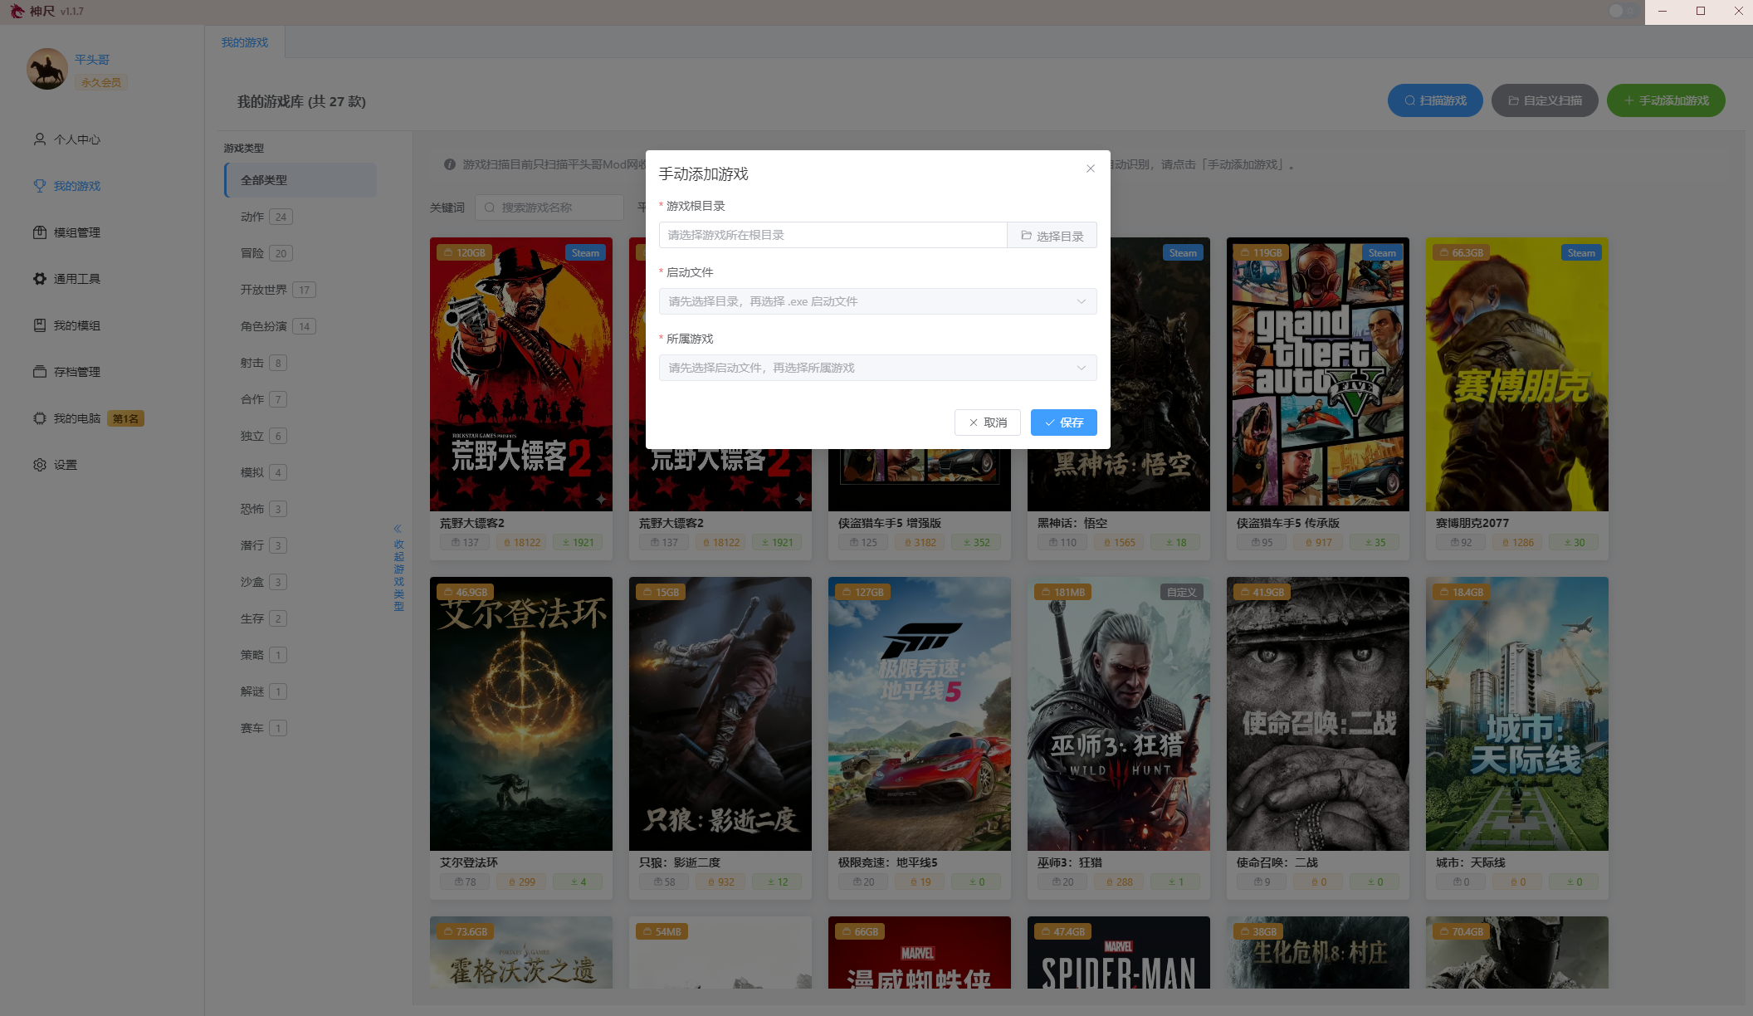1753x1016 pixels.
Task: Click the 自定义扫描 button
Action: pos(1545,100)
